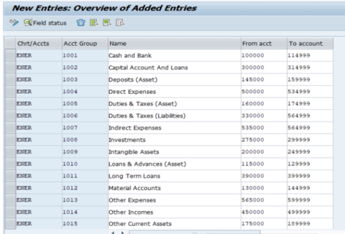Click From acct value 200000

264,152
